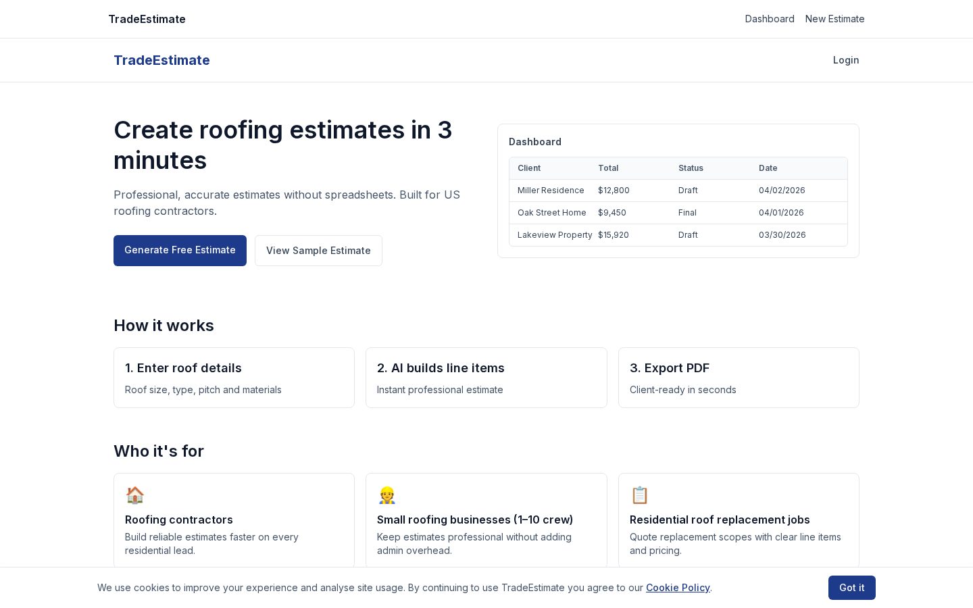
Task: Click the 'How it works' section heading
Action: 164,326
